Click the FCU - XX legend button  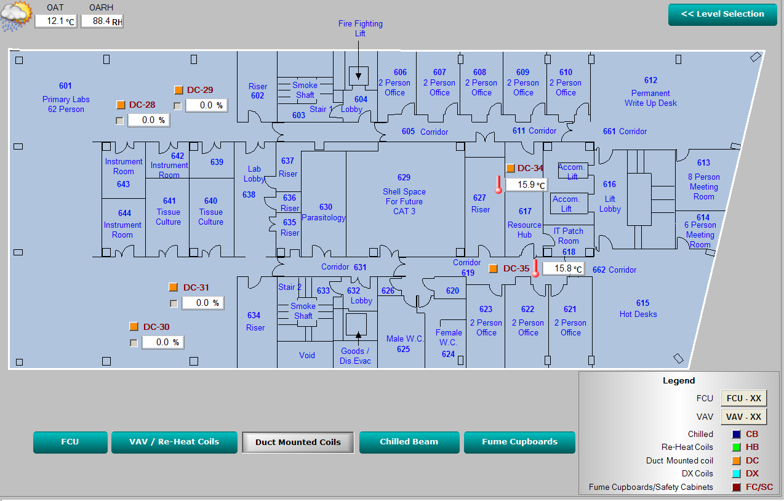click(x=743, y=399)
